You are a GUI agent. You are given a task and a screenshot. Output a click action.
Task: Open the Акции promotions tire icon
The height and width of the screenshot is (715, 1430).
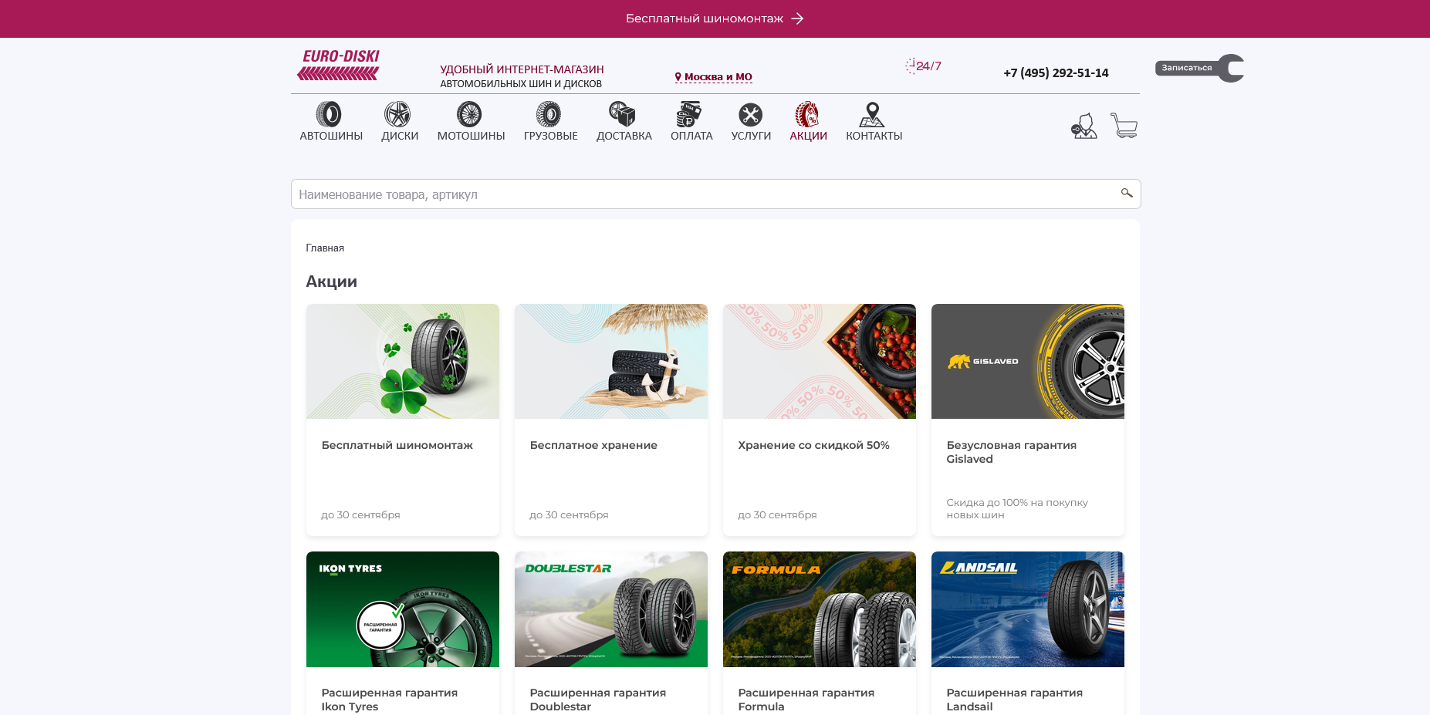[x=807, y=114]
